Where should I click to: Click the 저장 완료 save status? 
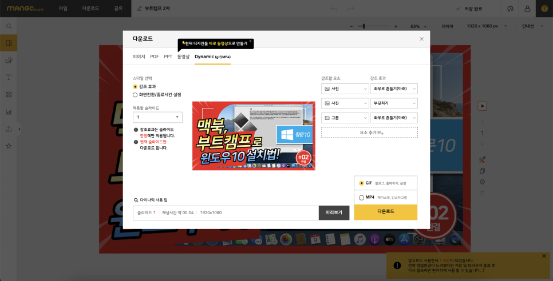469,9
